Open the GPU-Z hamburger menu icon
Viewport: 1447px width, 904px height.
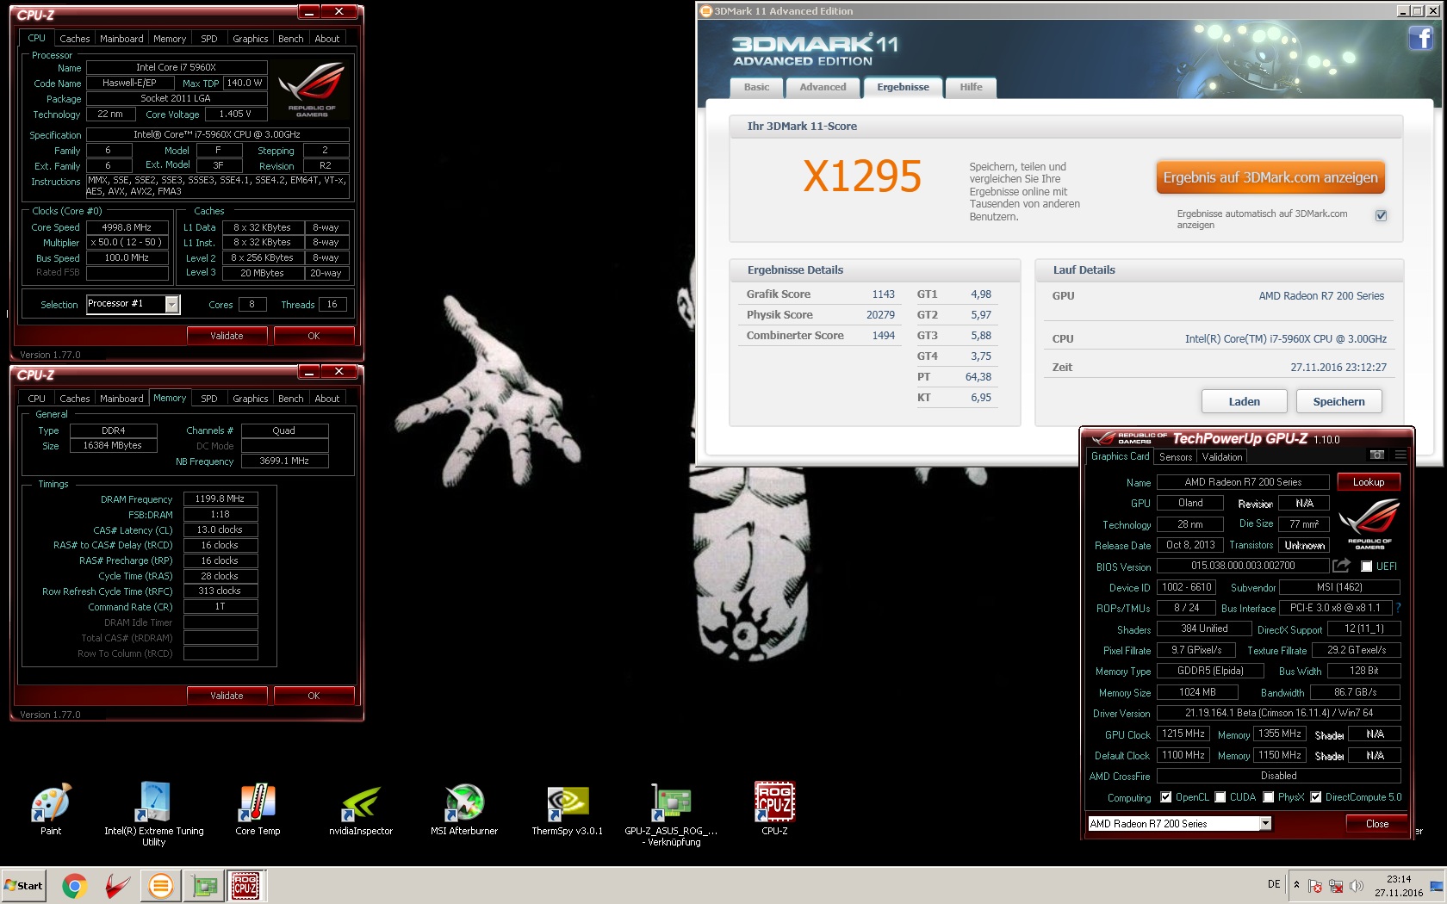click(1400, 455)
